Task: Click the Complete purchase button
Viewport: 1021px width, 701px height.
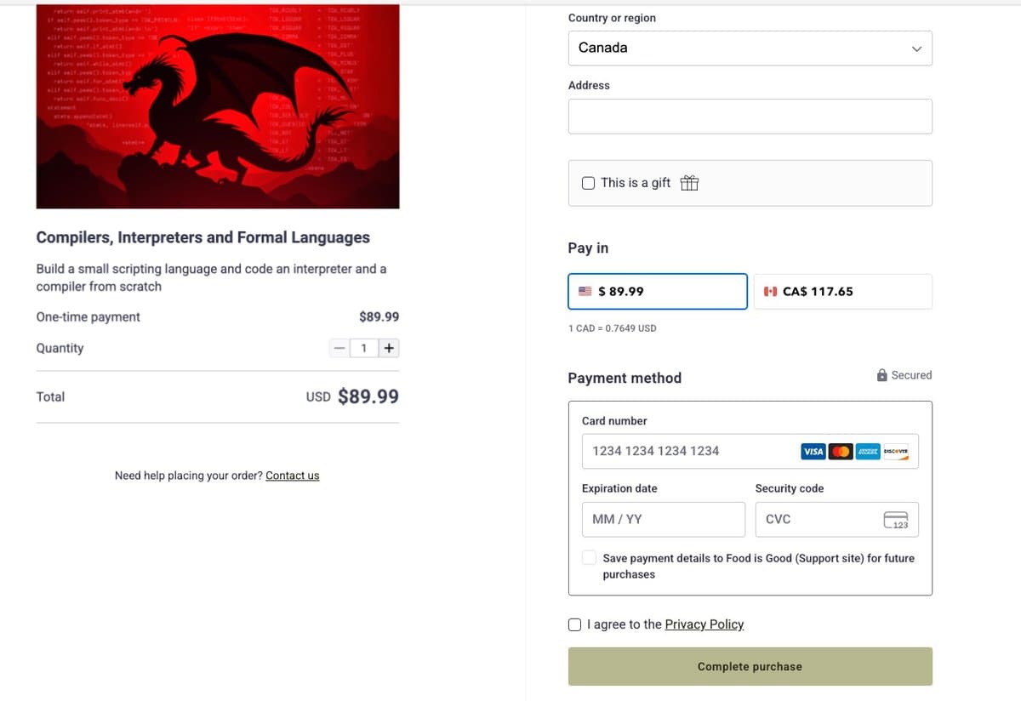Action: coord(750,666)
